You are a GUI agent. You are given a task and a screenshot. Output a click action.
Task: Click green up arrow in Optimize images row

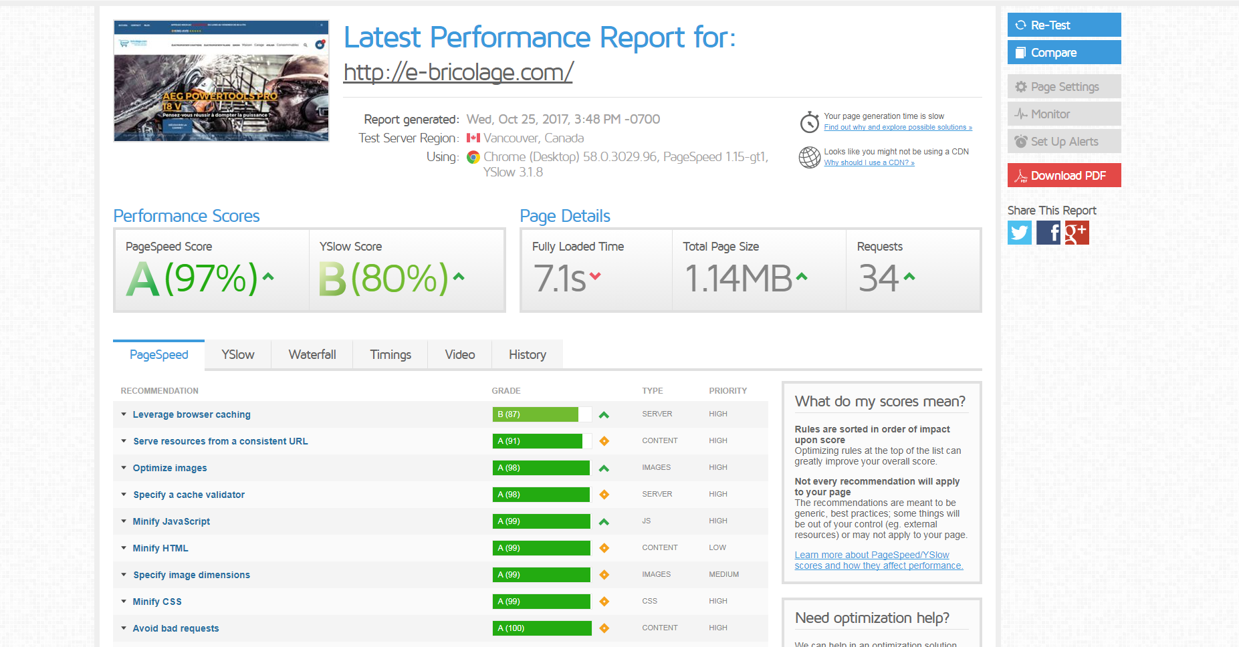604,468
